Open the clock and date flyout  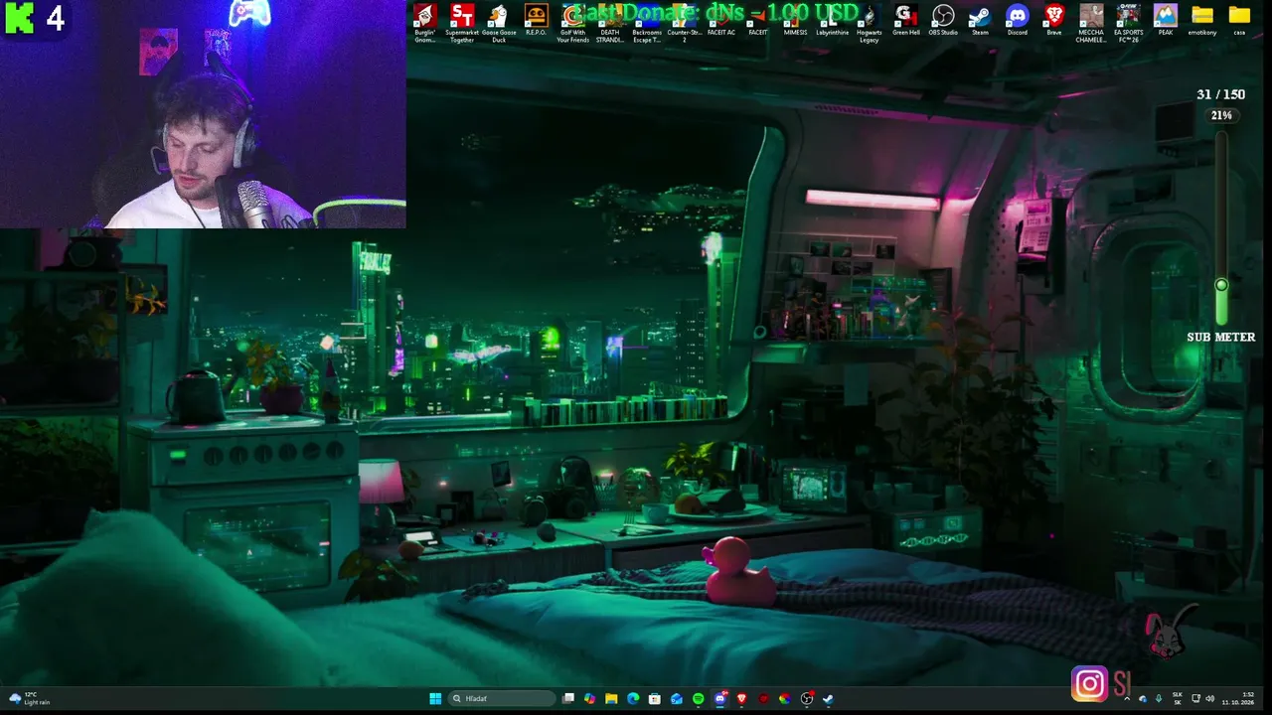tap(1238, 699)
